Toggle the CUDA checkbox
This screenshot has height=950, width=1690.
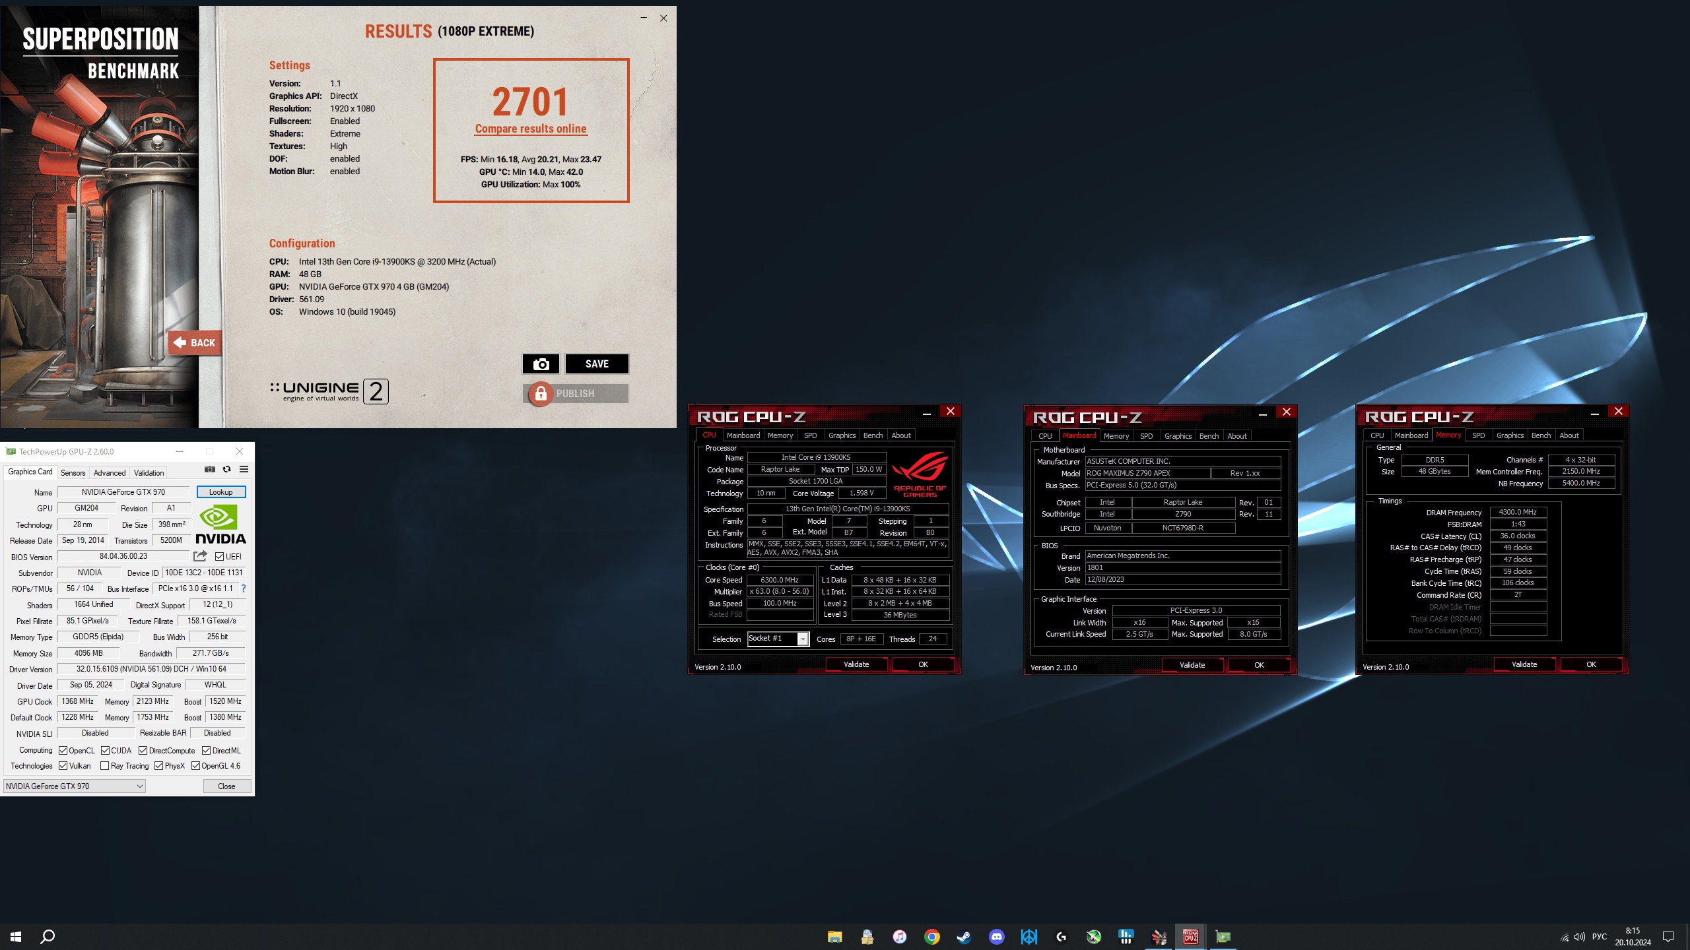105,750
